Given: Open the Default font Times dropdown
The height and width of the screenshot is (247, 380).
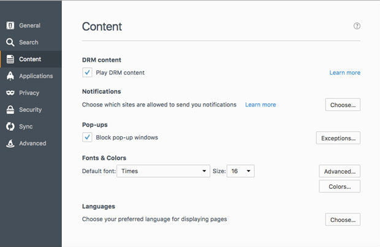Looking at the screenshot, I should pyautogui.click(x=164, y=171).
